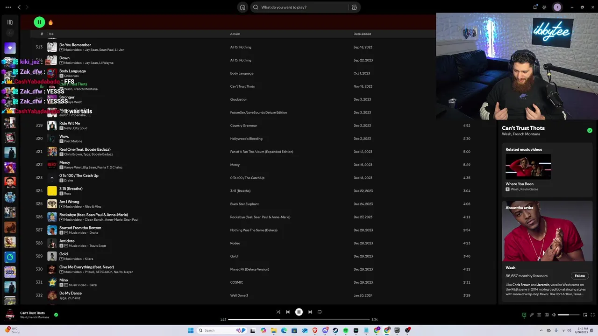
Task: Open the miniplayer
Action: tap(585, 315)
